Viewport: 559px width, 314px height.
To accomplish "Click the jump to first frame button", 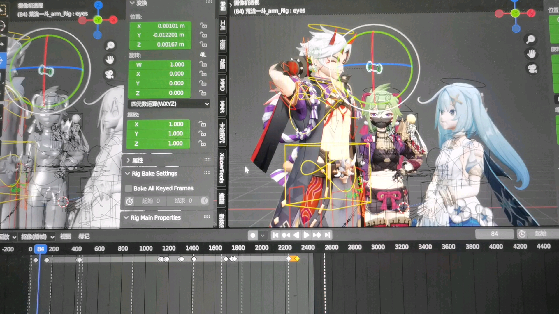I will [275, 235].
